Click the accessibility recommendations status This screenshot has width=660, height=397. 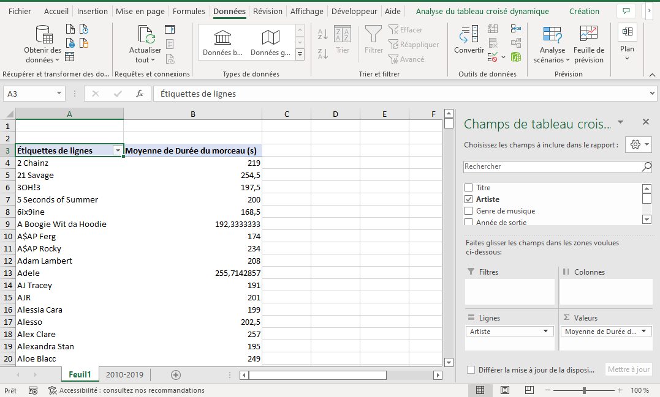coord(127,391)
